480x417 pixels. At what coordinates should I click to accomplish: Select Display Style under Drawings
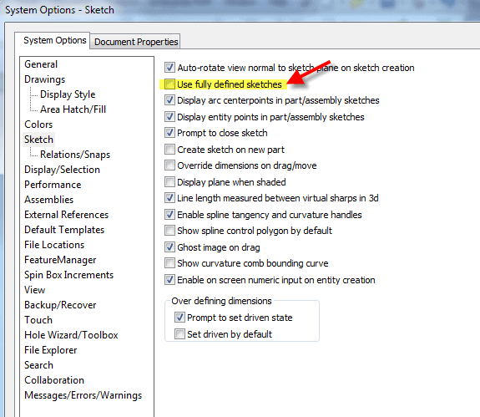click(x=68, y=94)
